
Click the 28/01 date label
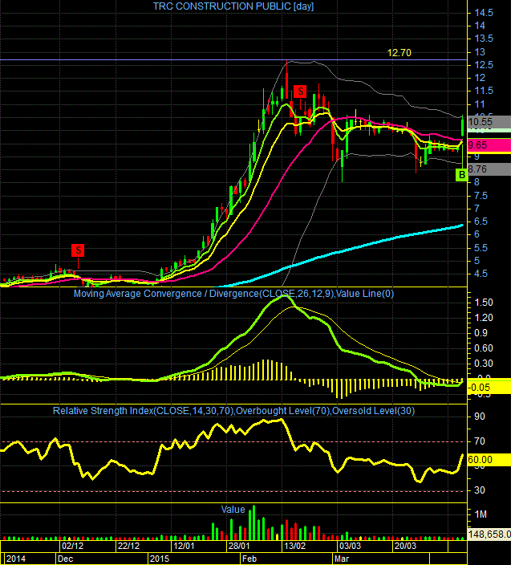[x=239, y=546]
